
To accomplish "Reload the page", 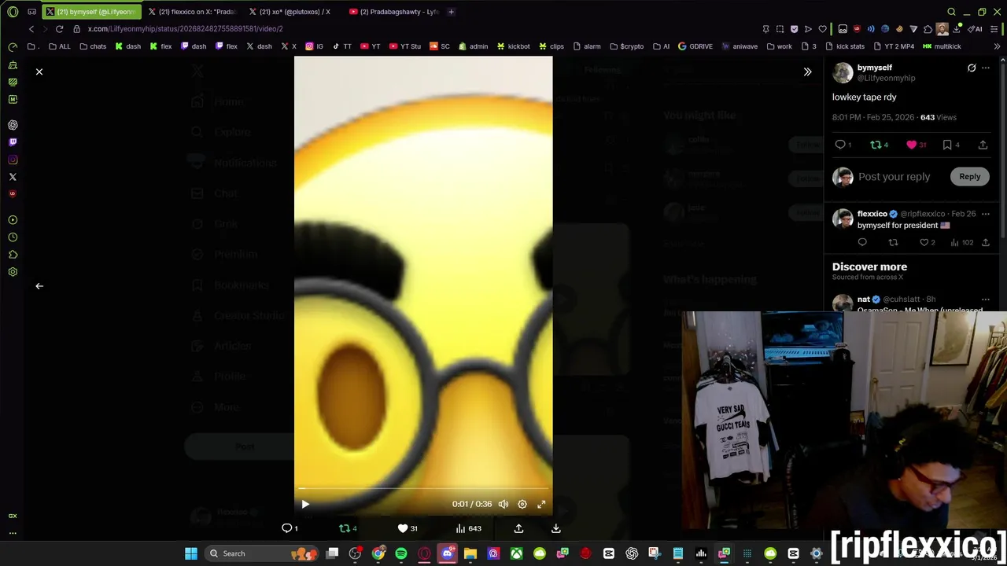I will [x=59, y=29].
